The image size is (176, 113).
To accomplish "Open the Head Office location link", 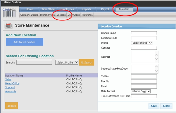I will pyautogui.click(x=12, y=84).
